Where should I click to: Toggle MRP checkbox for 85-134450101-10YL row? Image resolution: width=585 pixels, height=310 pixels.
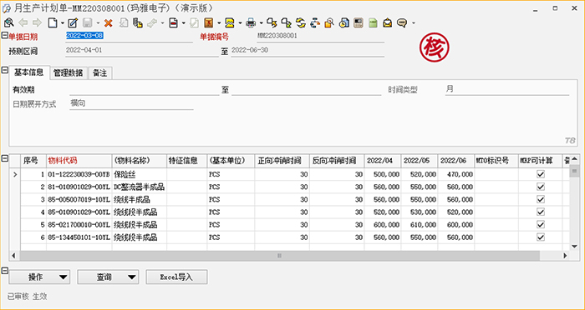(540, 237)
